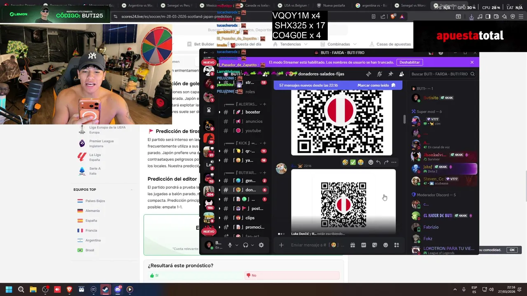Open the GIF picker in Discord

[x=364, y=245]
